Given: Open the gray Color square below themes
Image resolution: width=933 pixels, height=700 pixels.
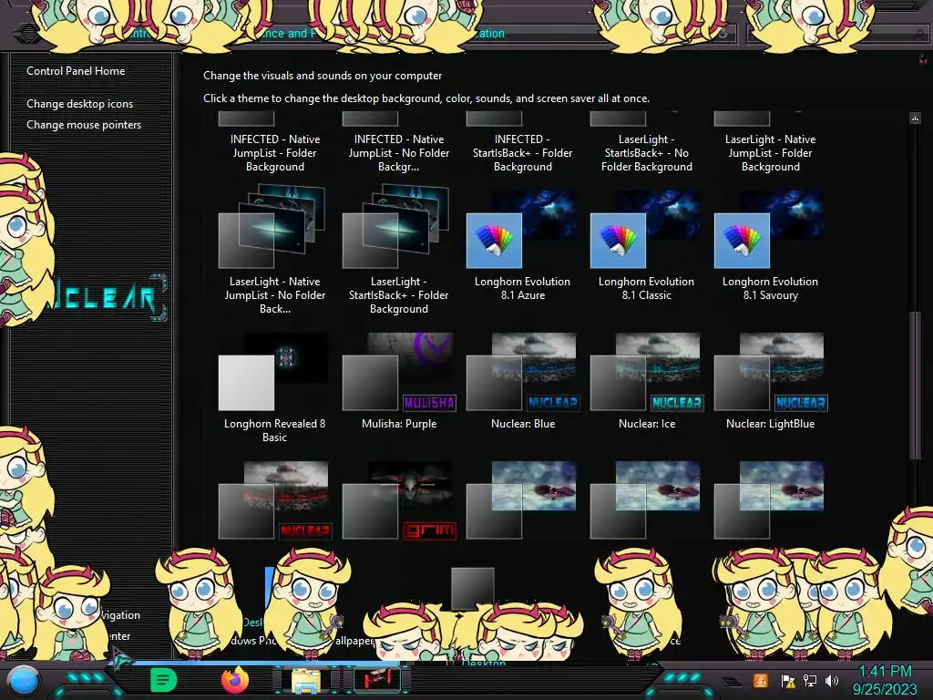Looking at the screenshot, I should pyautogui.click(x=473, y=588).
